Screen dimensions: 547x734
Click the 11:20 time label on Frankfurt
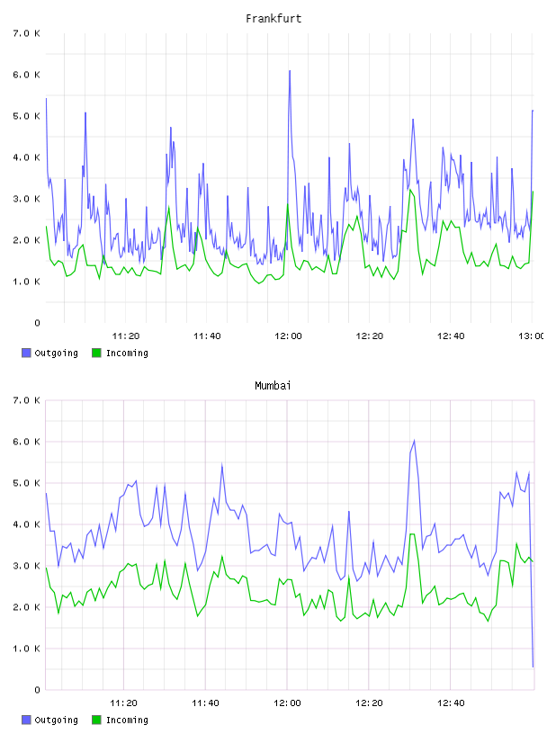coord(126,336)
